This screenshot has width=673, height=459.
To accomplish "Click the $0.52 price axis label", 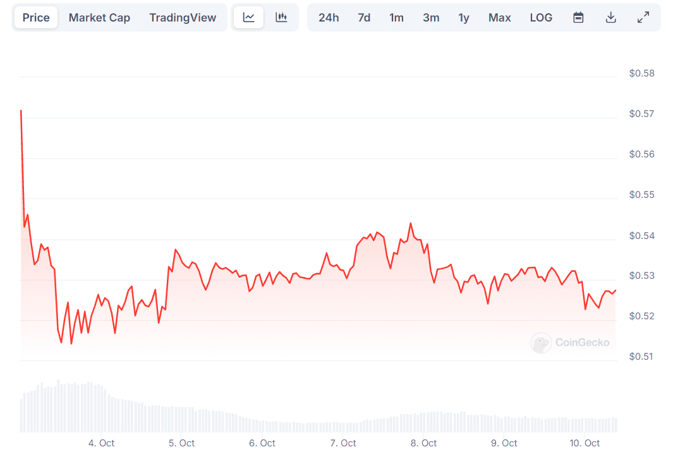I will pyautogui.click(x=641, y=316).
